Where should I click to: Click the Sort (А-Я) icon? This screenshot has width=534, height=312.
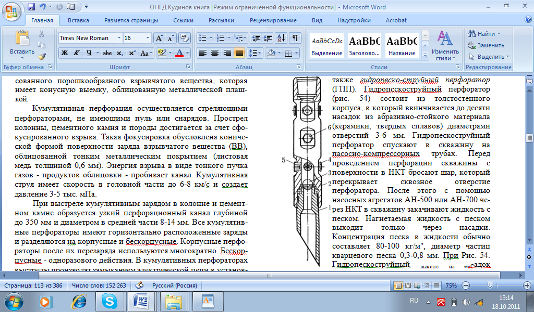tap(282, 38)
